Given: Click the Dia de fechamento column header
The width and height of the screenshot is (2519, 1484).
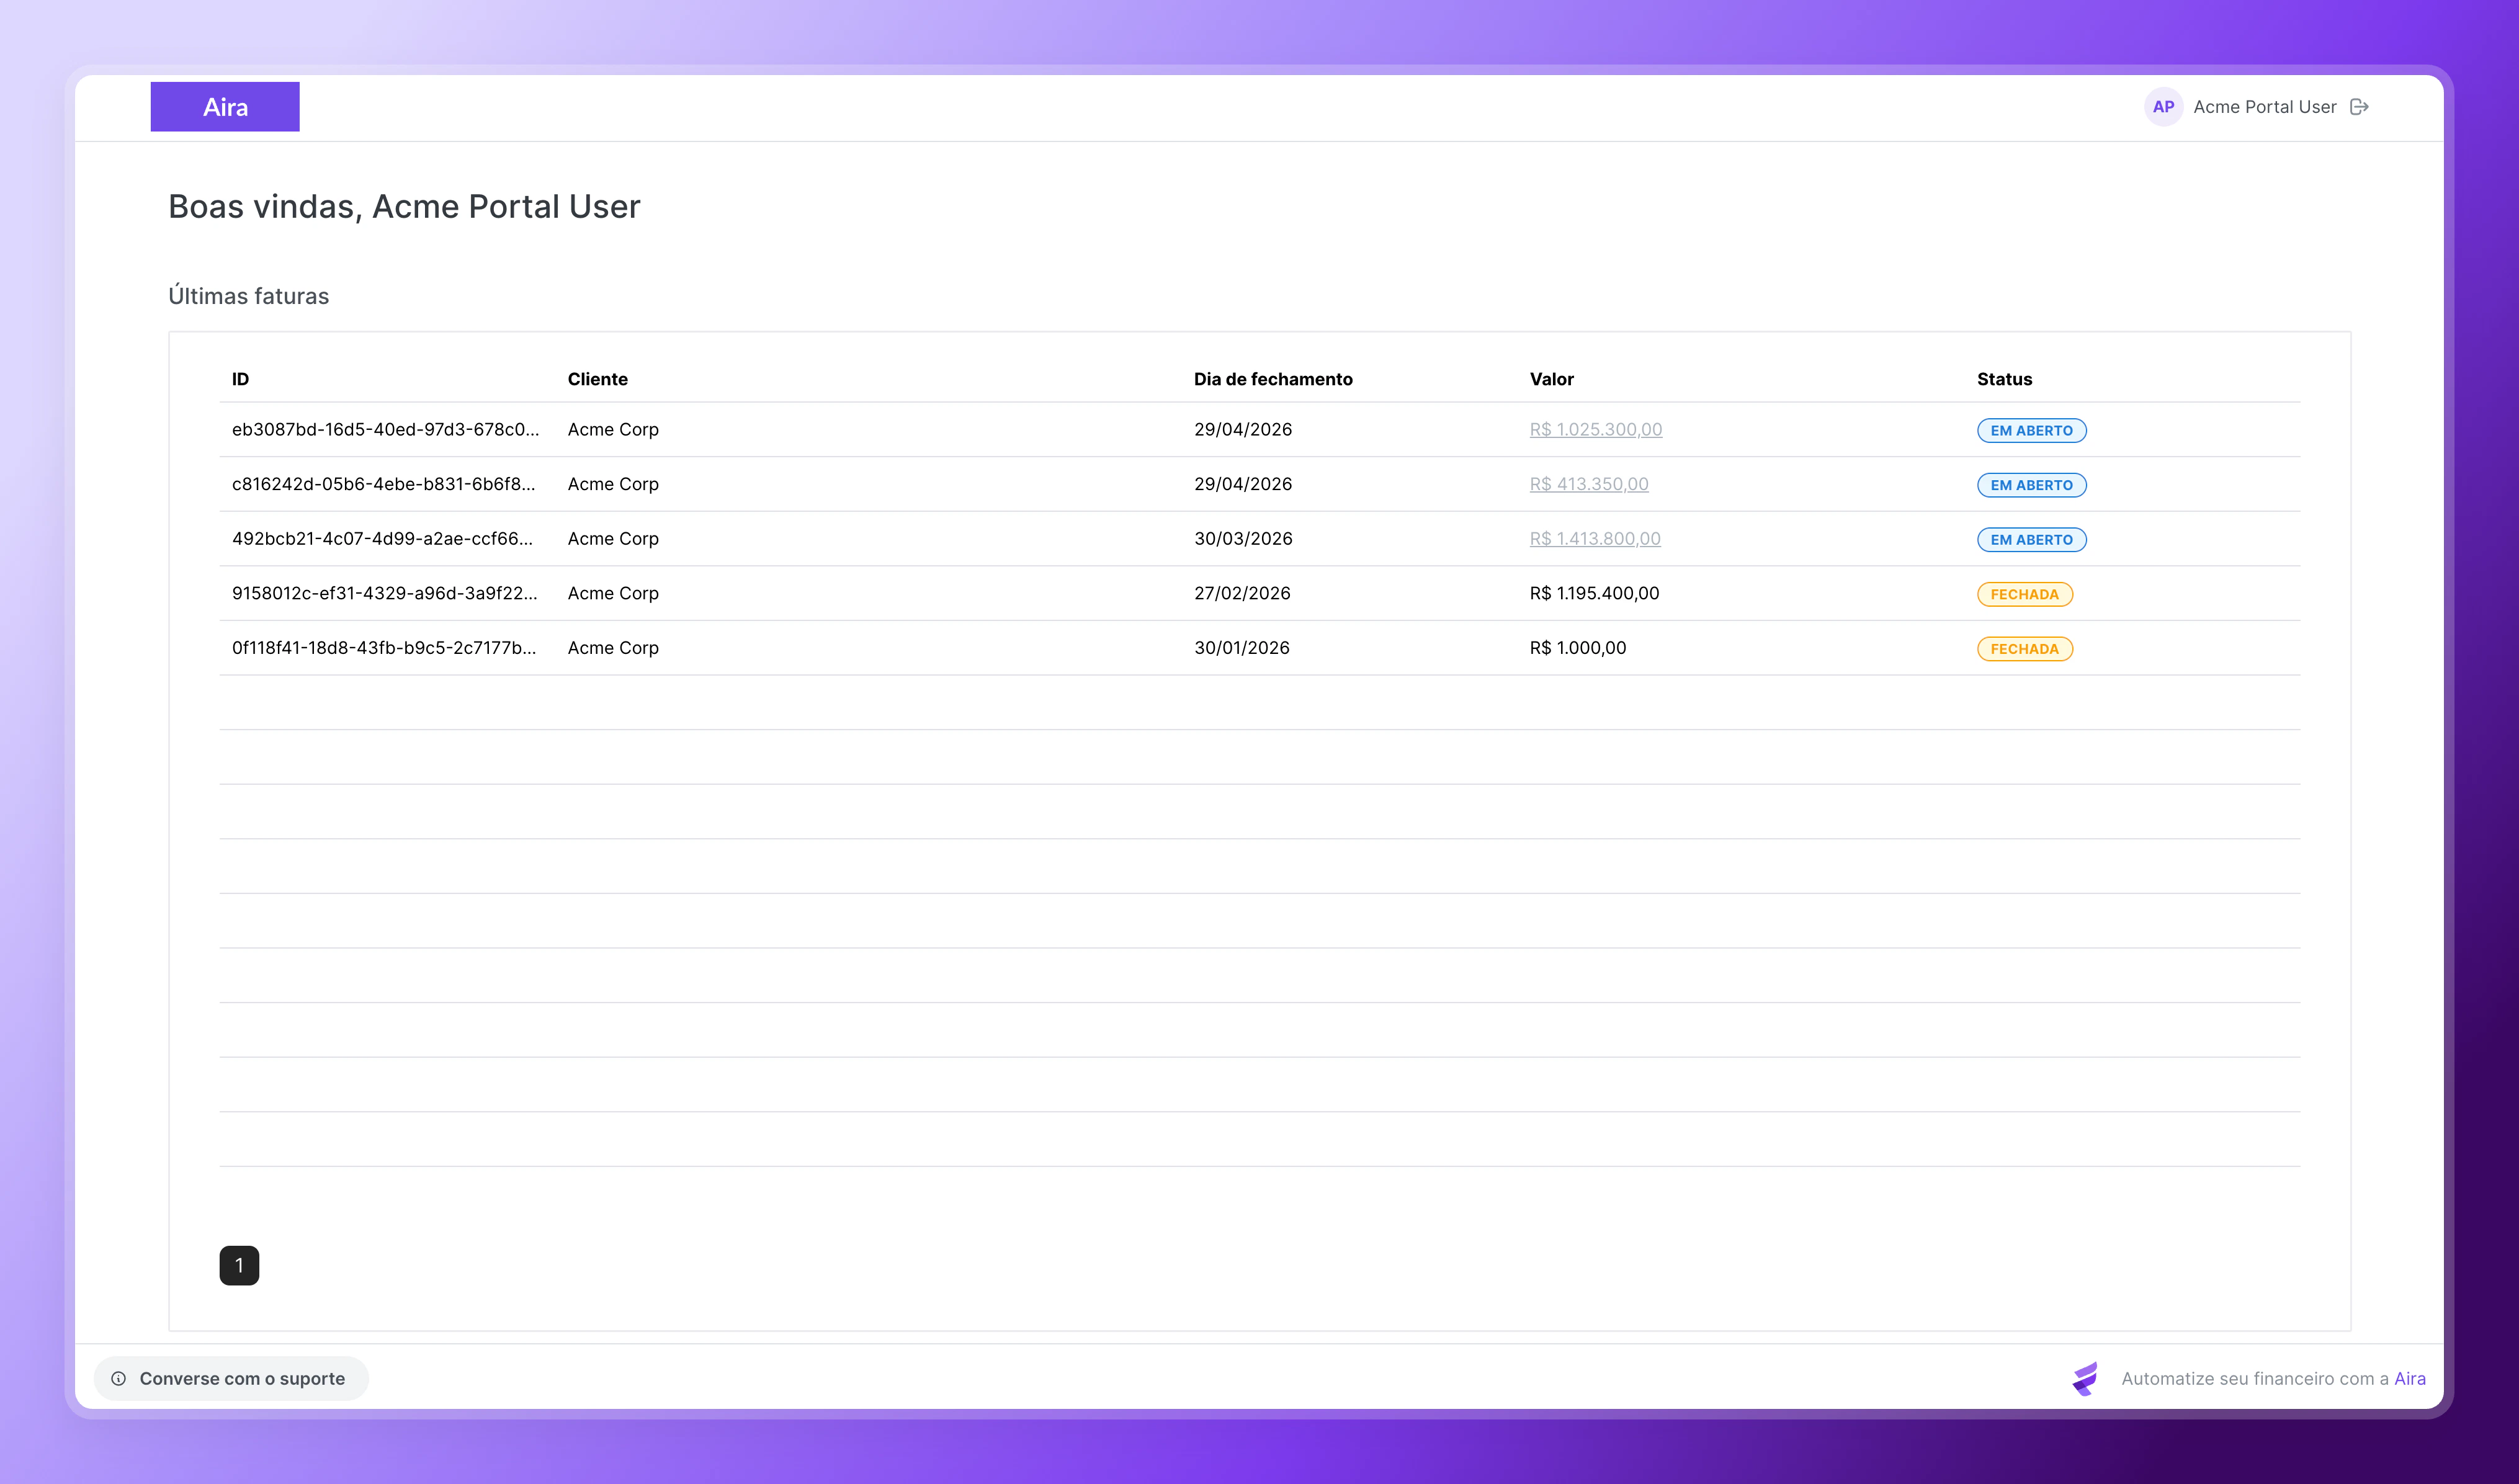Looking at the screenshot, I should click(1272, 379).
